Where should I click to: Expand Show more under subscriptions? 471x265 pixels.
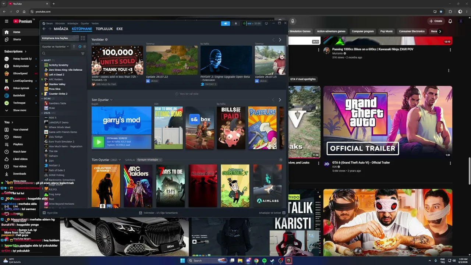click(20, 110)
